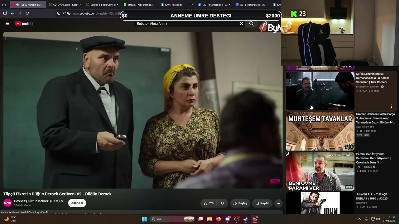399x224 pixels.
Task: Visit the TAFF Pictures channel
Action: point(364,167)
